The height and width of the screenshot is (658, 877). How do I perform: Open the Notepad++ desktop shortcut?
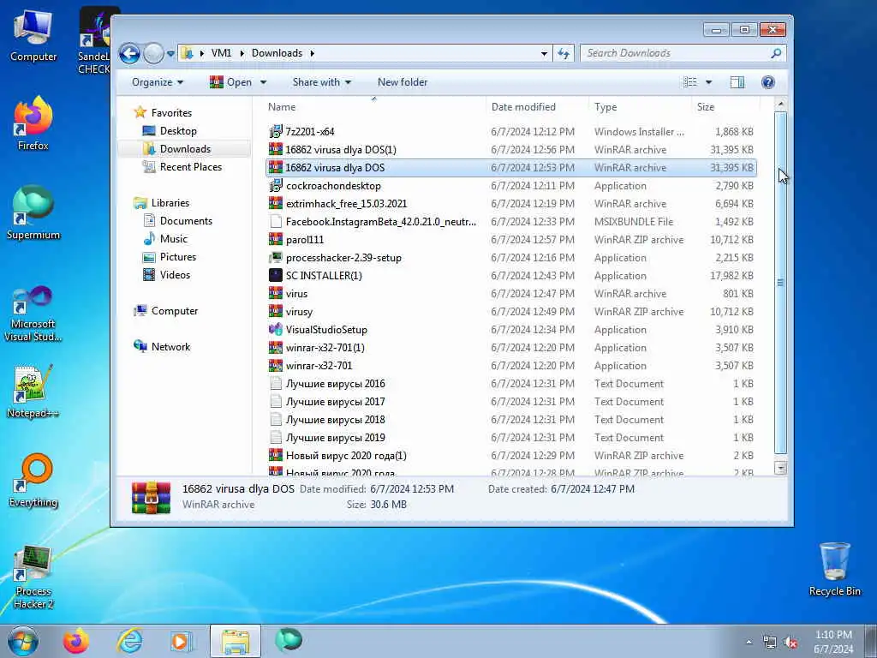tap(33, 392)
